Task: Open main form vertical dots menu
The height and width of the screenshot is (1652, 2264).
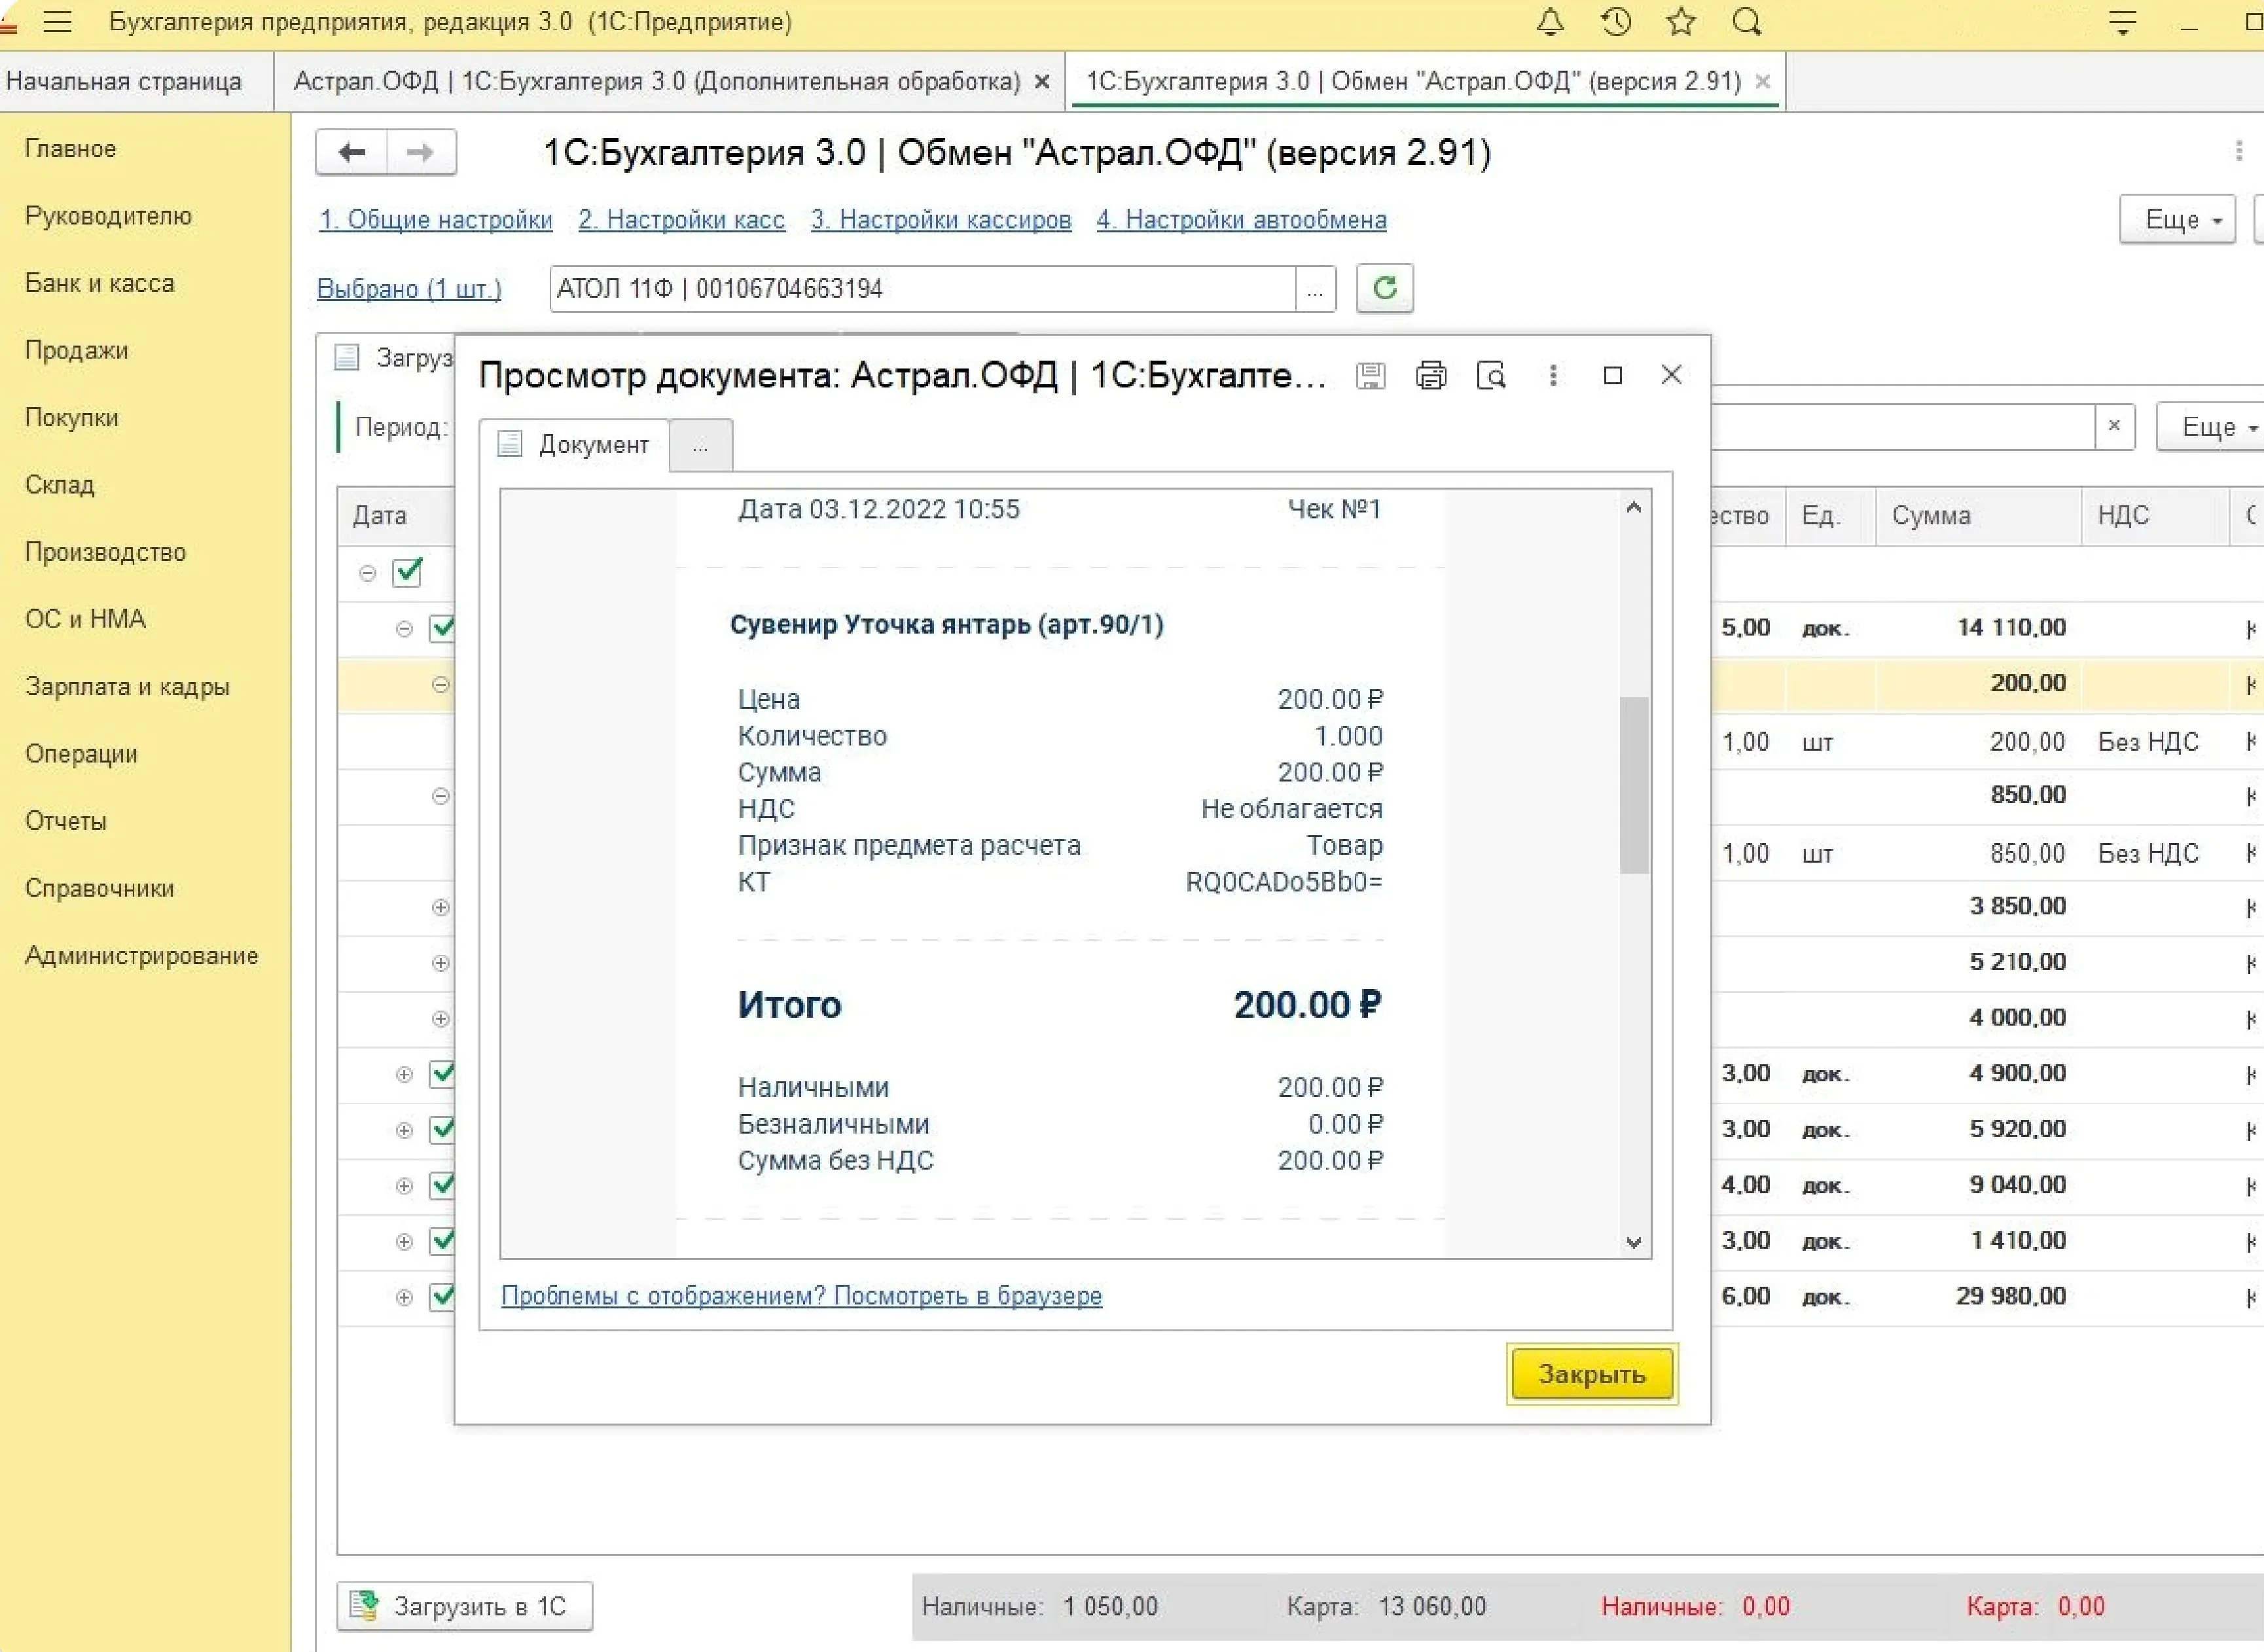Action: [x=2238, y=152]
